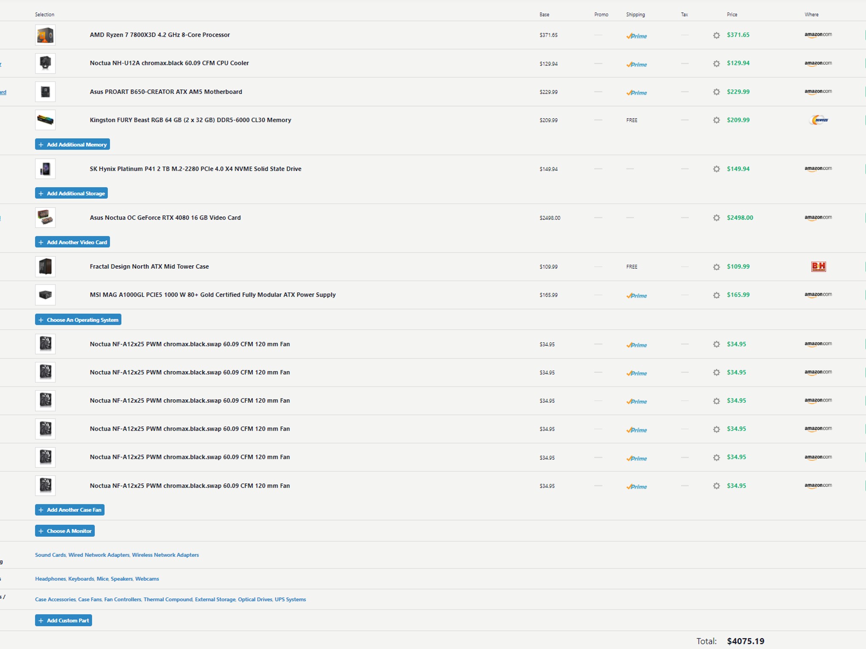Open the Wireless Network Adapters link
866x649 pixels.
pos(165,555)
